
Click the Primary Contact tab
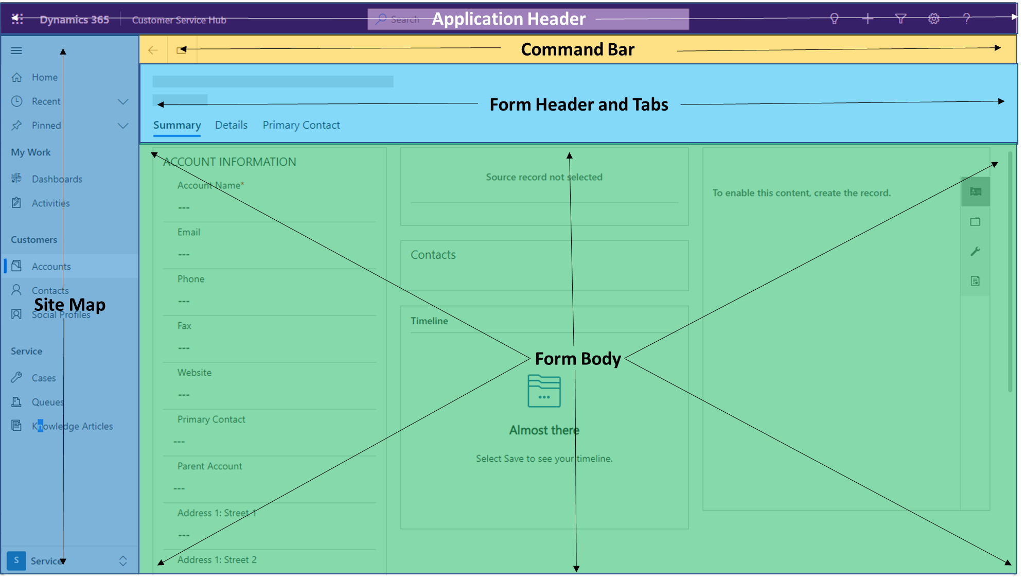pos(301,125)
